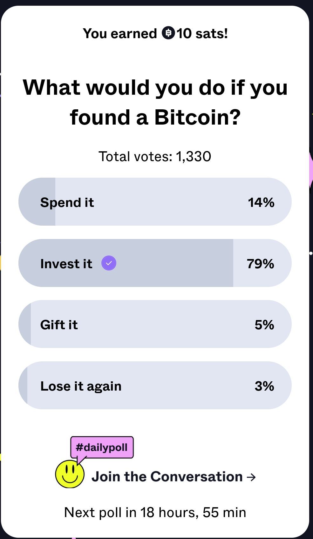Screen dimensions: 313x539
Task: Click the purple checkmark beside Invest it
Action: point(109,263)
